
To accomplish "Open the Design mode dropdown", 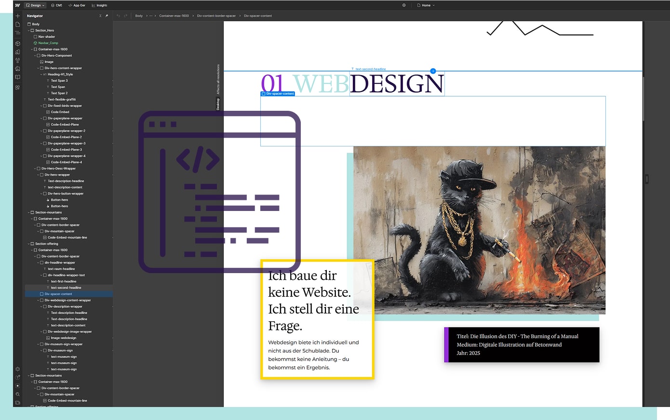I will [34, 5].
